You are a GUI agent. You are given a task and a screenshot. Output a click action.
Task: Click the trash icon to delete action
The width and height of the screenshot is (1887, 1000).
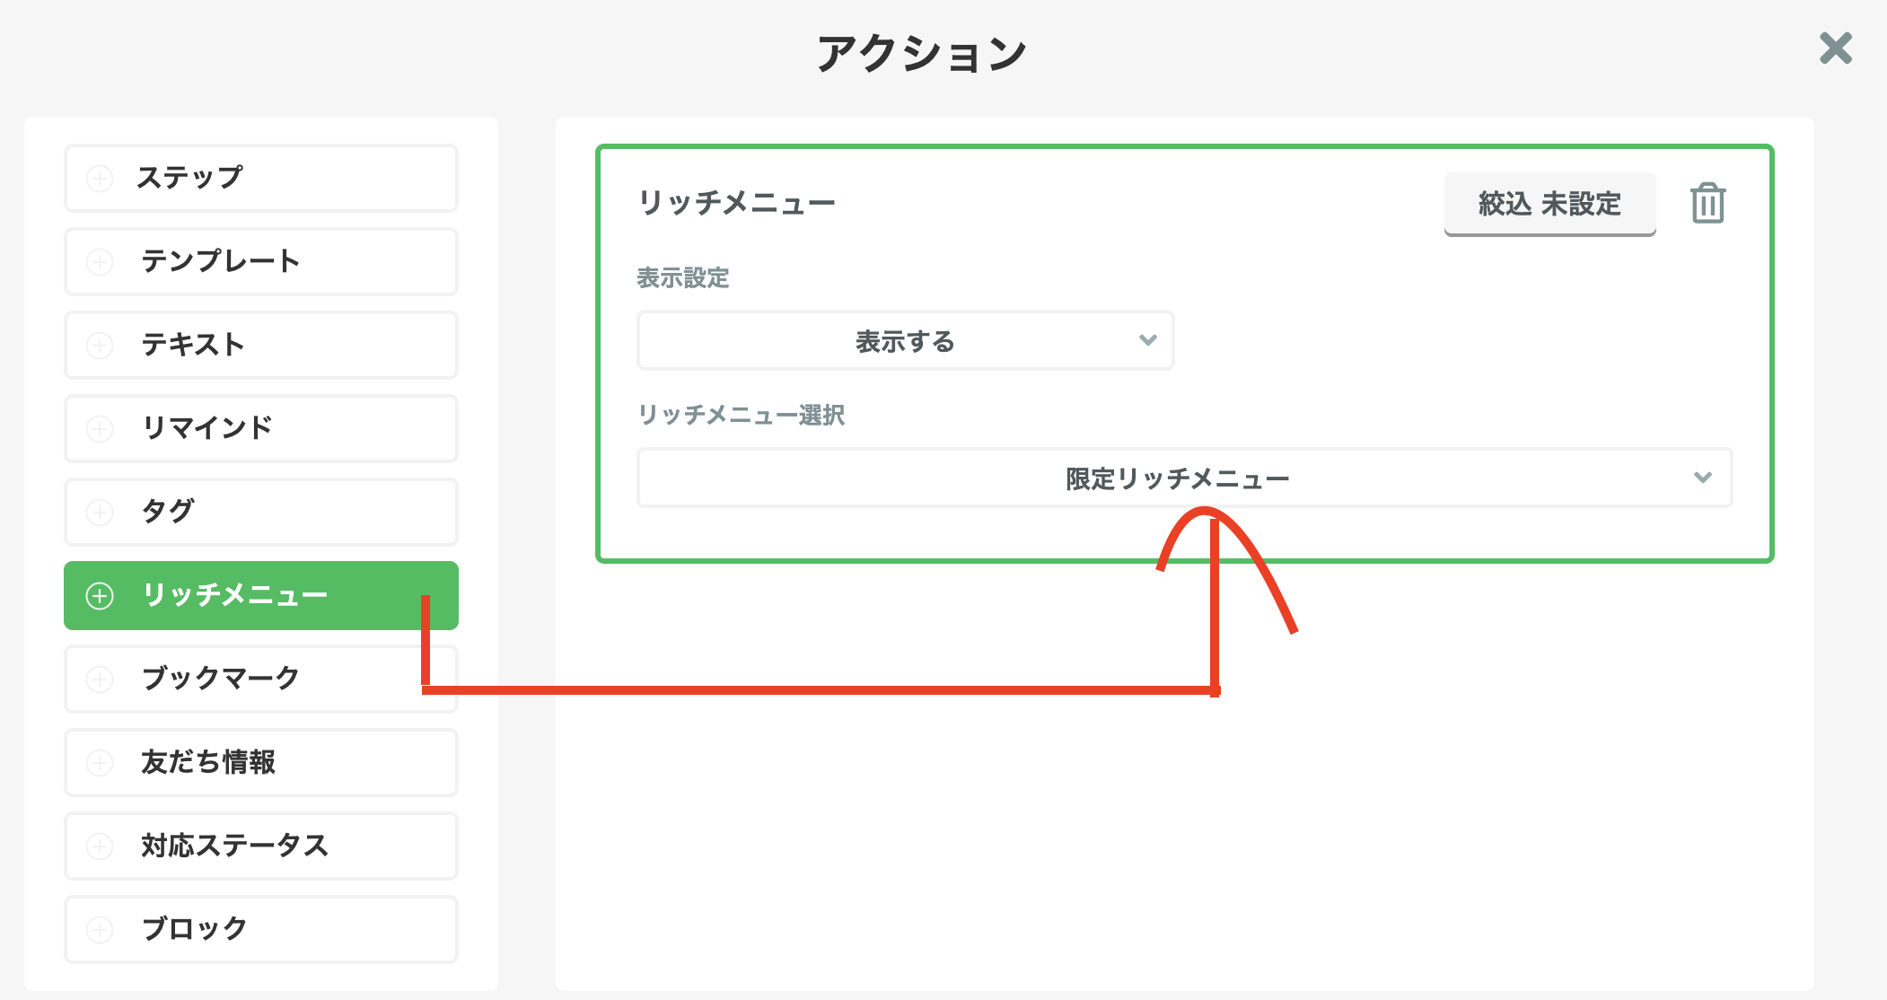(1707, 204)
